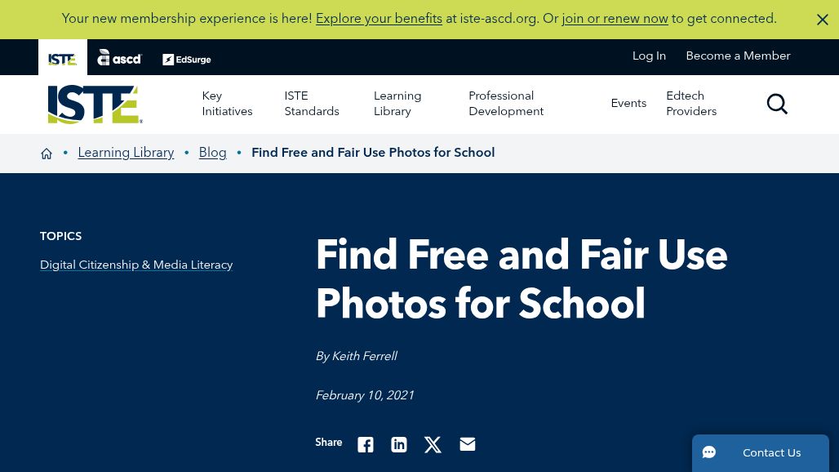Switch to the EdSurge site logo
This screenshot has width=839, height=472.
[186, 59]
